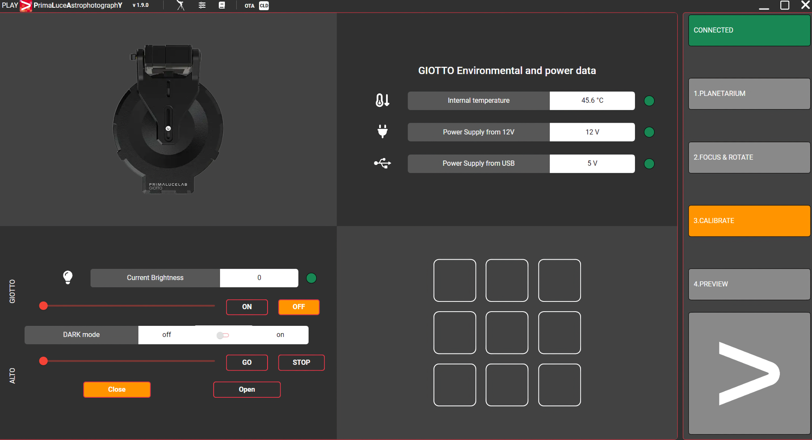This screenshot has width=812, height=440.
Task: Click the DARK mode label
Action: coord(81,335)
